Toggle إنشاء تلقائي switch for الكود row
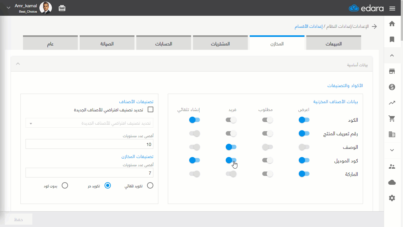Screen dimensions: 403x227 (195, 120)
